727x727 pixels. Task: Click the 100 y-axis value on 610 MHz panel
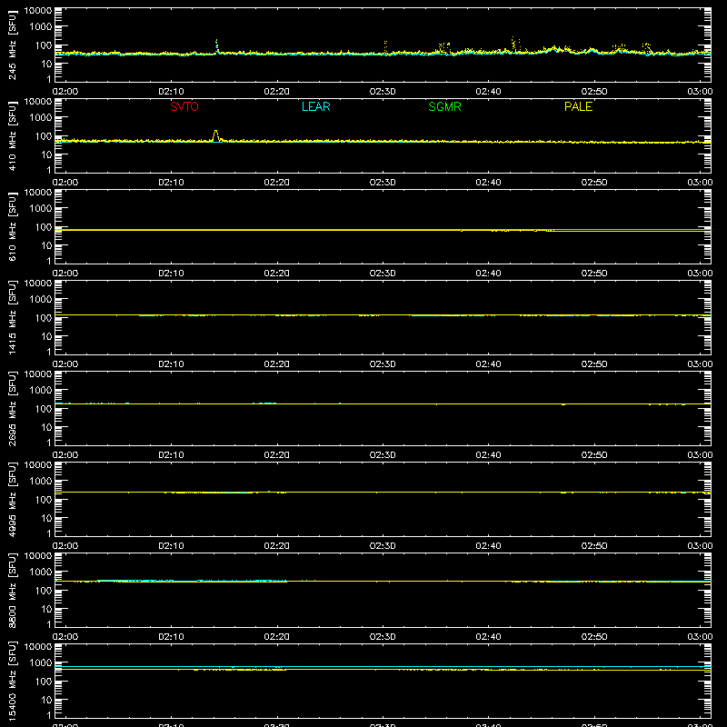[44, 227]
